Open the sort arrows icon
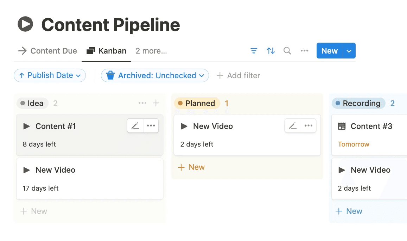 [x=271, y=51]
